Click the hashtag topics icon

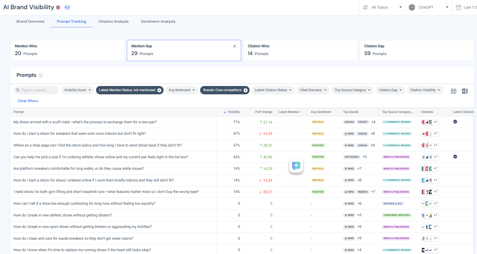365,7
